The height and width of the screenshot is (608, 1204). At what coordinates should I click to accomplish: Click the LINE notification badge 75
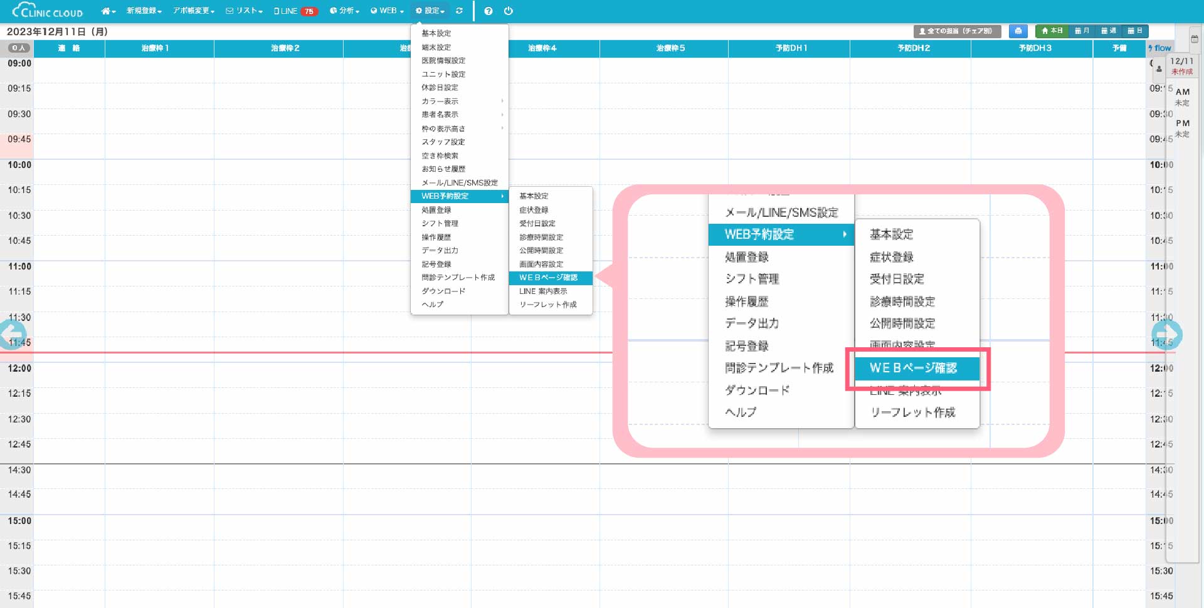click(x=309, y=11)
